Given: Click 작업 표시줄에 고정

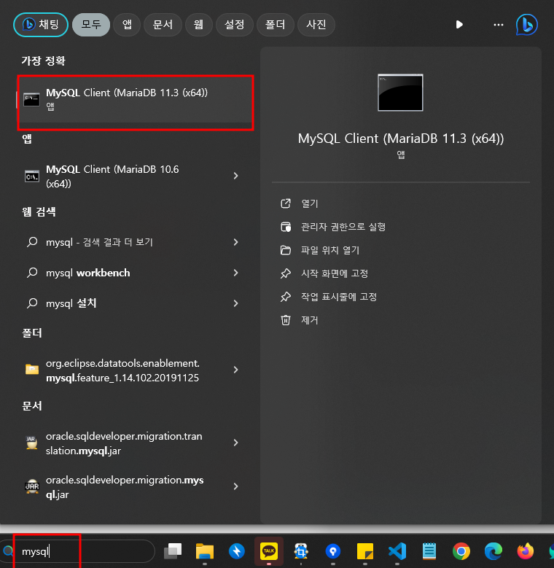Looking at the screenshot, I should point(339,297).
